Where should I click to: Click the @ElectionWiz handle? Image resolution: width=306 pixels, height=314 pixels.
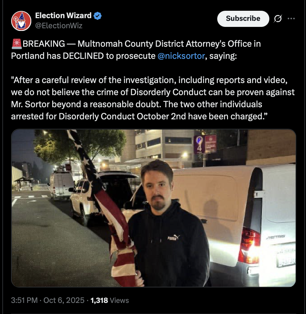[x=59, y=26]
